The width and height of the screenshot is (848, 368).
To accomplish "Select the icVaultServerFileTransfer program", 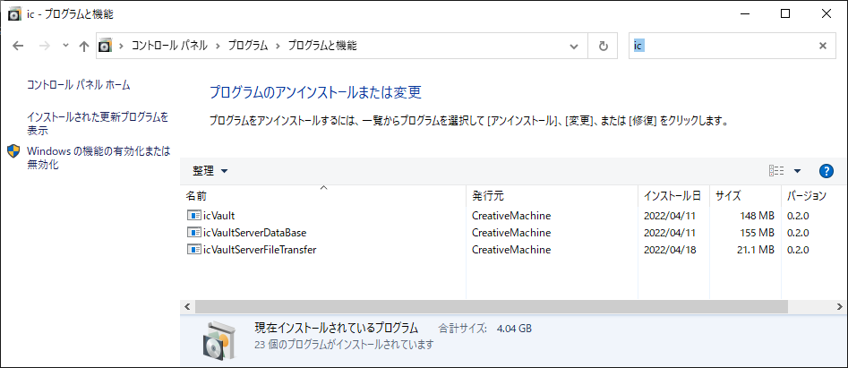I will [x=513, y=250].
